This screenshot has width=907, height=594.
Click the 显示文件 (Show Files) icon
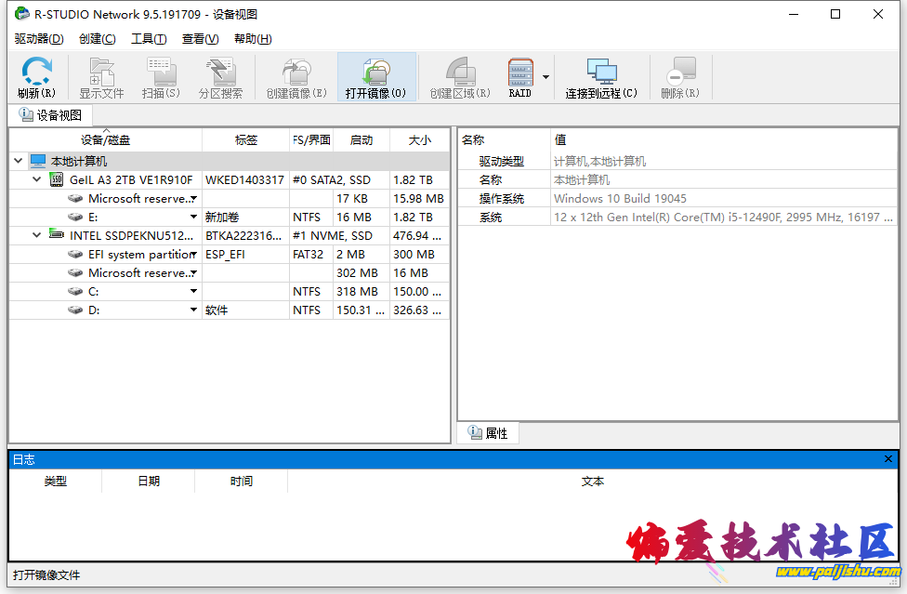click(101, 76)
